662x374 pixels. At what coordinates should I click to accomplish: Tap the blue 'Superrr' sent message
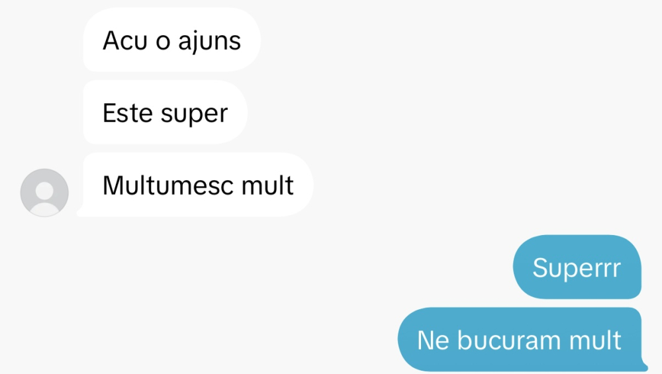[x=577, y=267]
